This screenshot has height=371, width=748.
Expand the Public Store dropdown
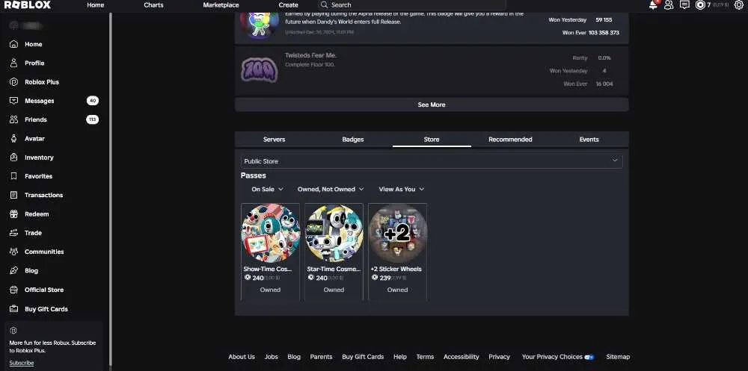pos(432,161)
